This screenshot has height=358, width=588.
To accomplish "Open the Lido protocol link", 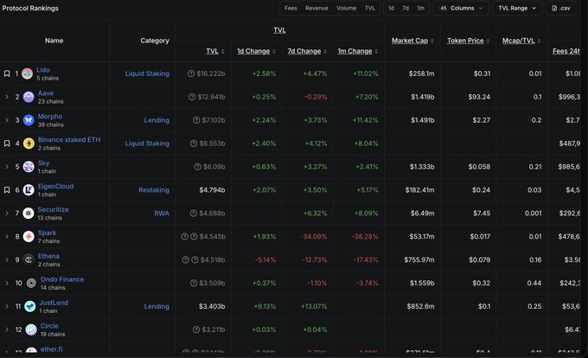I will pos(43,70).
